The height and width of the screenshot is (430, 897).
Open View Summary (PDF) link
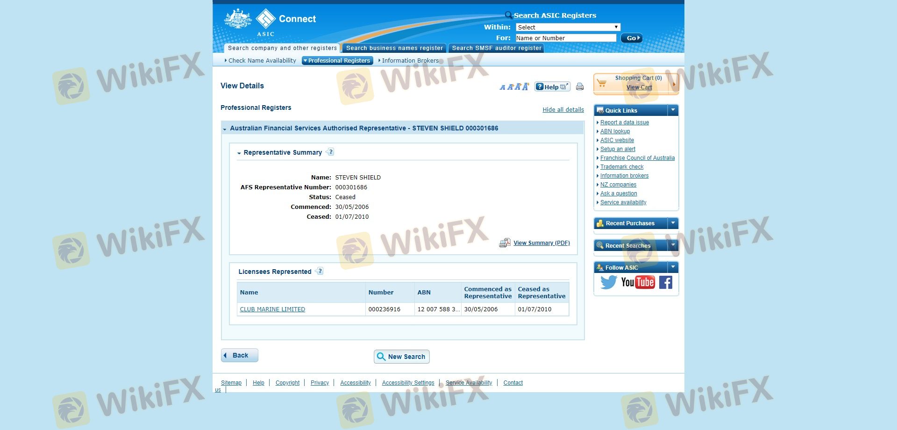click(x=541, y=243)
